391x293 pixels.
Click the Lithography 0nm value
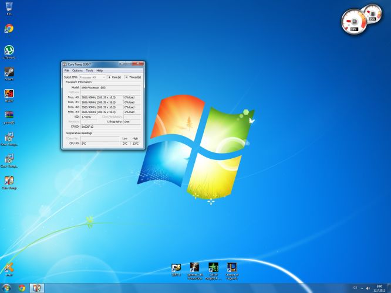point(132,122)
